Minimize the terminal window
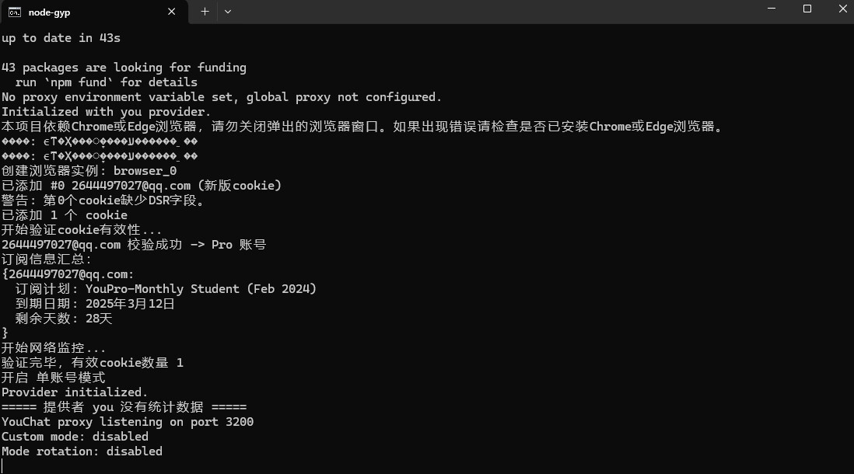This screenshot has height=474, width=854. click(771, 9)
